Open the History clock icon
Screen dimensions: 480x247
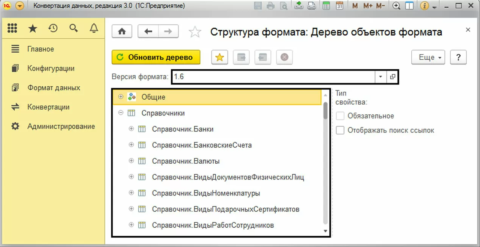tap(53, 28)
